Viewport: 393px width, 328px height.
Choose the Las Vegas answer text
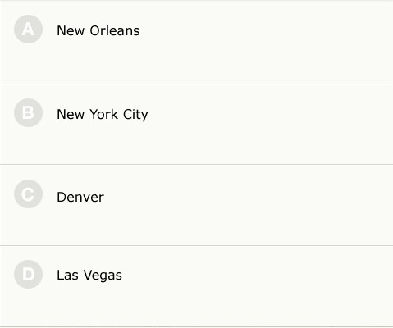(89, 275)
